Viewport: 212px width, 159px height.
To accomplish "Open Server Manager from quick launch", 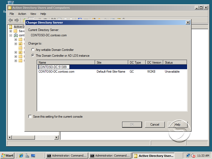I will pyautogui.click(x=27, y=156).
